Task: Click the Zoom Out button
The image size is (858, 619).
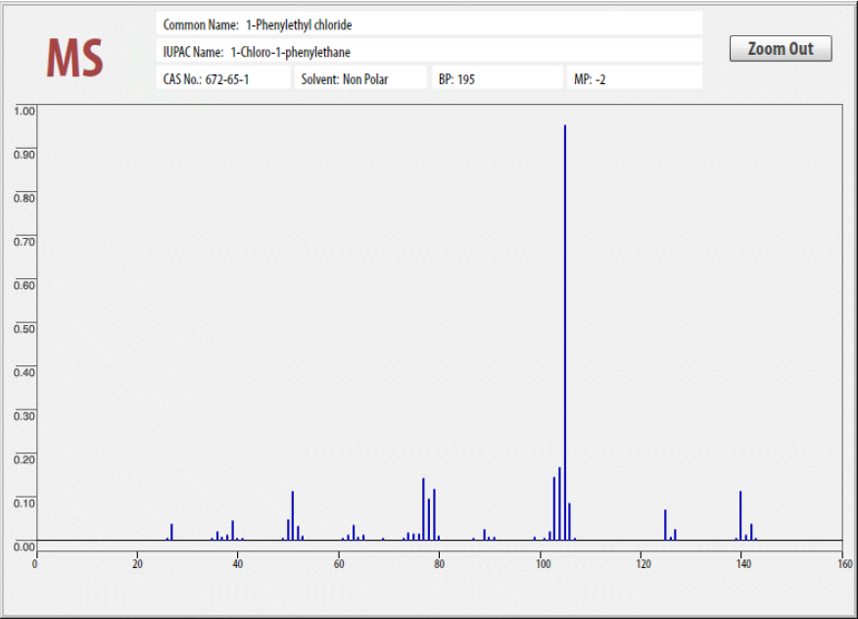Action: 781,48
